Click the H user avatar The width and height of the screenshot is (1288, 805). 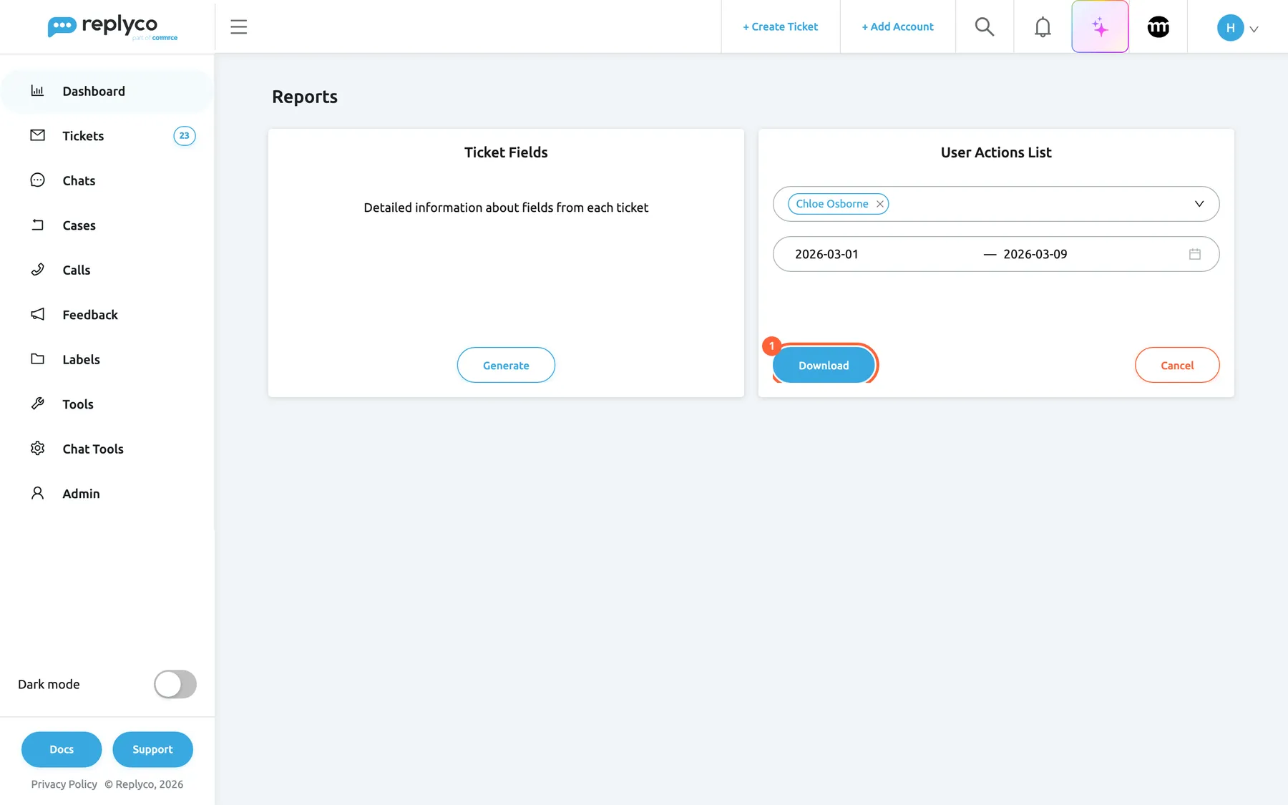tap(1230, 28)
